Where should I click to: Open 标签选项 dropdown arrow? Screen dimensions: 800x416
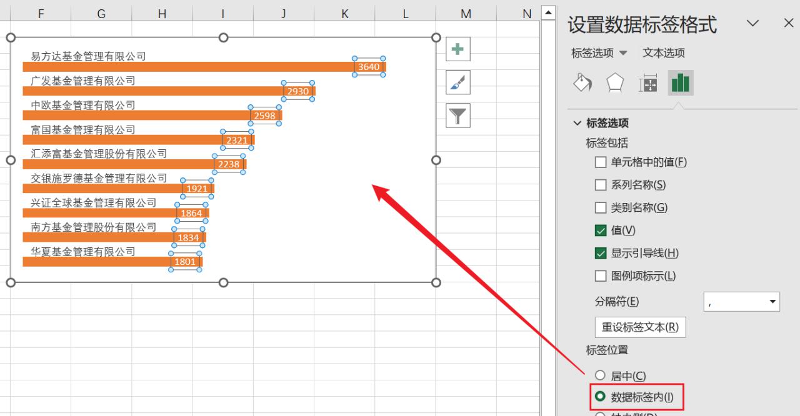pos(623,54)
